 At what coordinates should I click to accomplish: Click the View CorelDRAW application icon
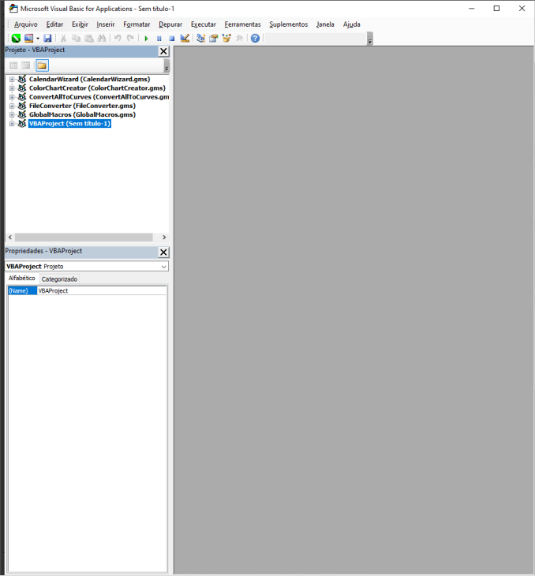tap(16, 38)
